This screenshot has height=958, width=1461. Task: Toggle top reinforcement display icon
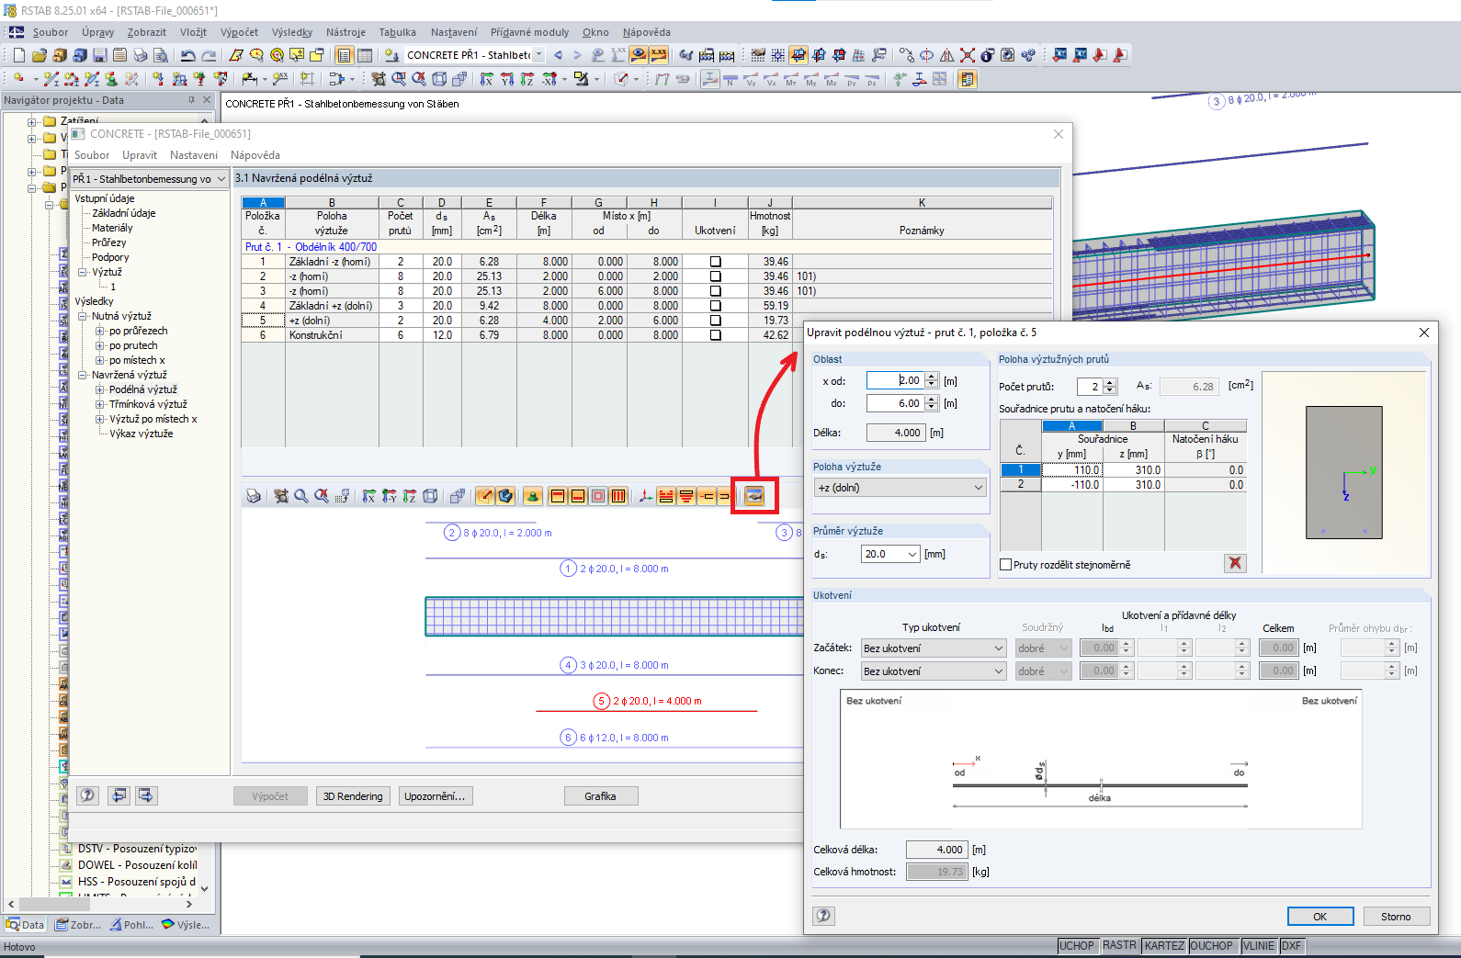[x=557, y=496]
